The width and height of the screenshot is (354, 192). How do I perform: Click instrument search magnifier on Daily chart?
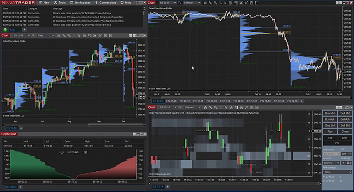(x=33, y=35)
